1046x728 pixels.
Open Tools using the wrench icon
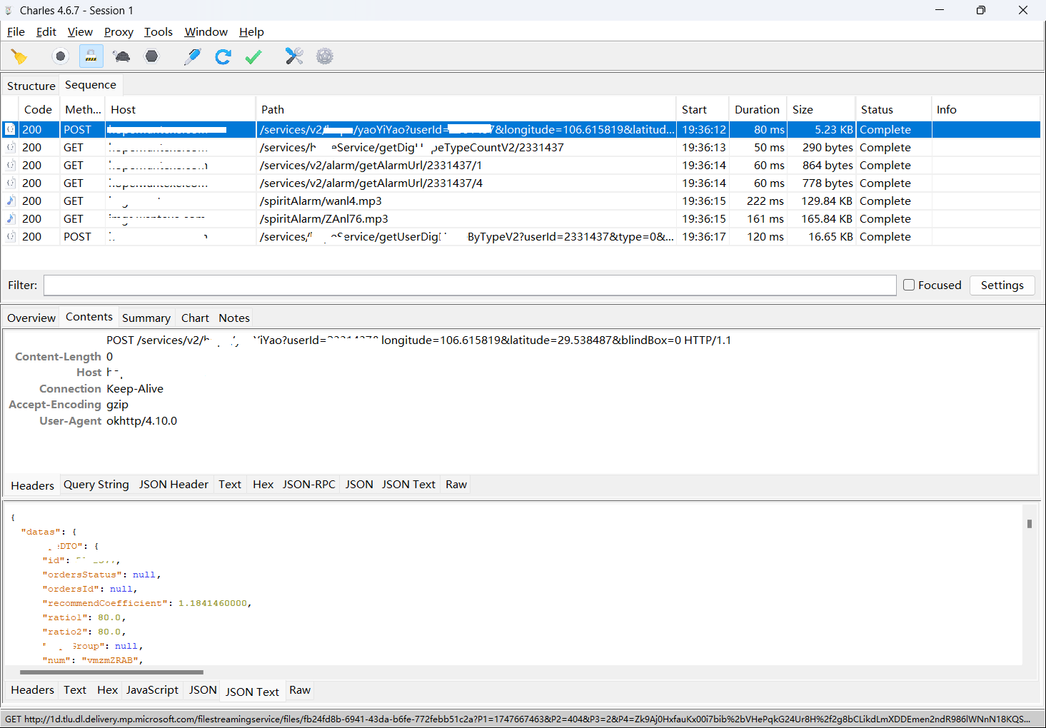click(294, 56)
